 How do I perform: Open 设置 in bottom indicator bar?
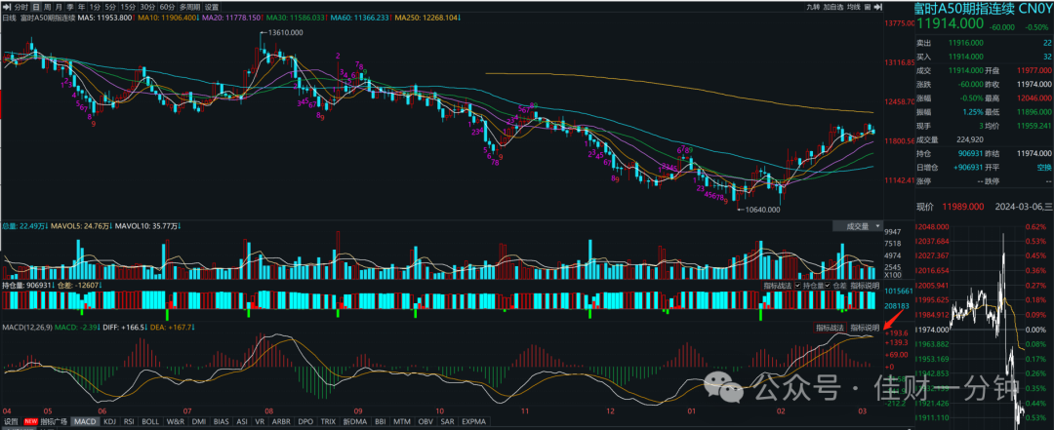[11, 421]
